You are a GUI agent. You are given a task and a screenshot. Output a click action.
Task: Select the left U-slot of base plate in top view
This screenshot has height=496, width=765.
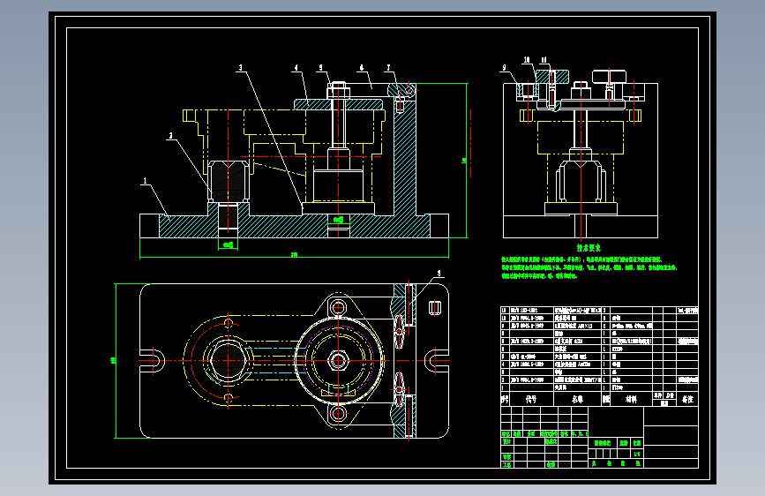pyautogui.click(x=153, y=361)
